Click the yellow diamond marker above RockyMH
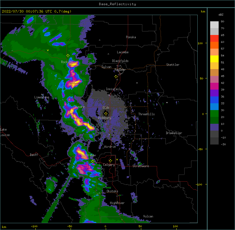235x230 pixels. pos(68,56)
